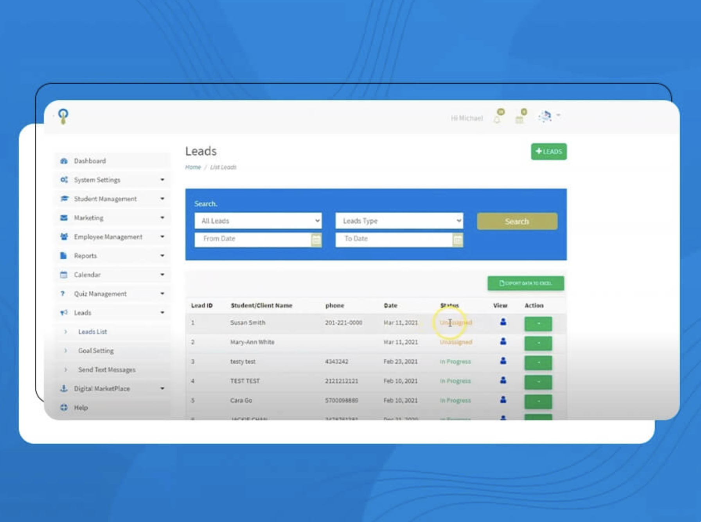The width and height of the screenshot is (701, 522).
Task: Open the From Date calendar picker icon
Action: tap(316, 239)
